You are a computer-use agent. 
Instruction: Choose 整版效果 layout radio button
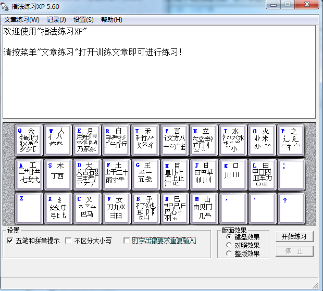click(x=230, y=254)
